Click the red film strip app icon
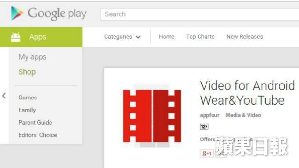 [x=152, y=116]
